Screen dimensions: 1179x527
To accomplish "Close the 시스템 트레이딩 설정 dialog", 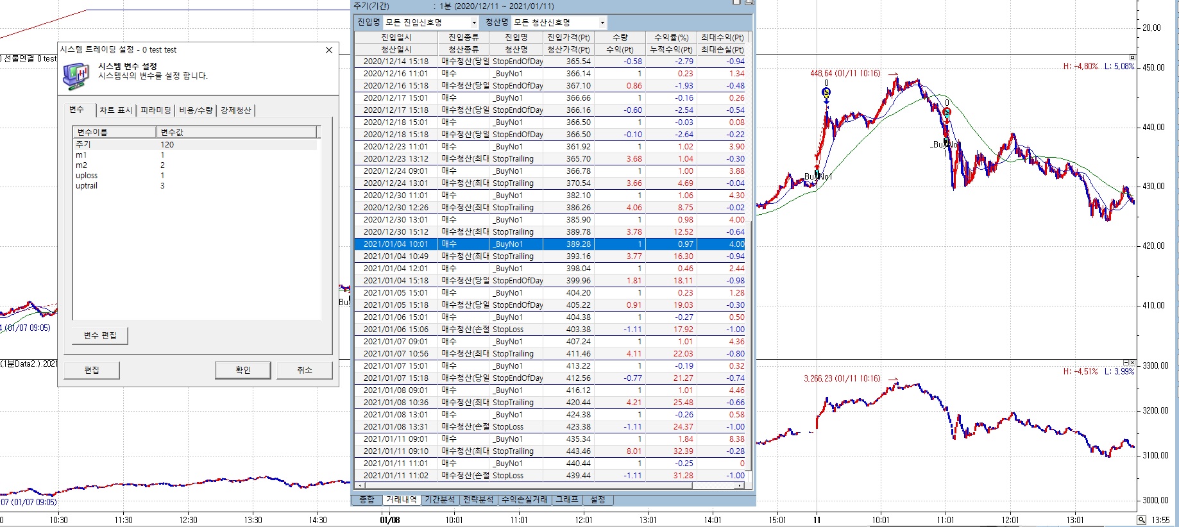I will click(x=329, y=50).
